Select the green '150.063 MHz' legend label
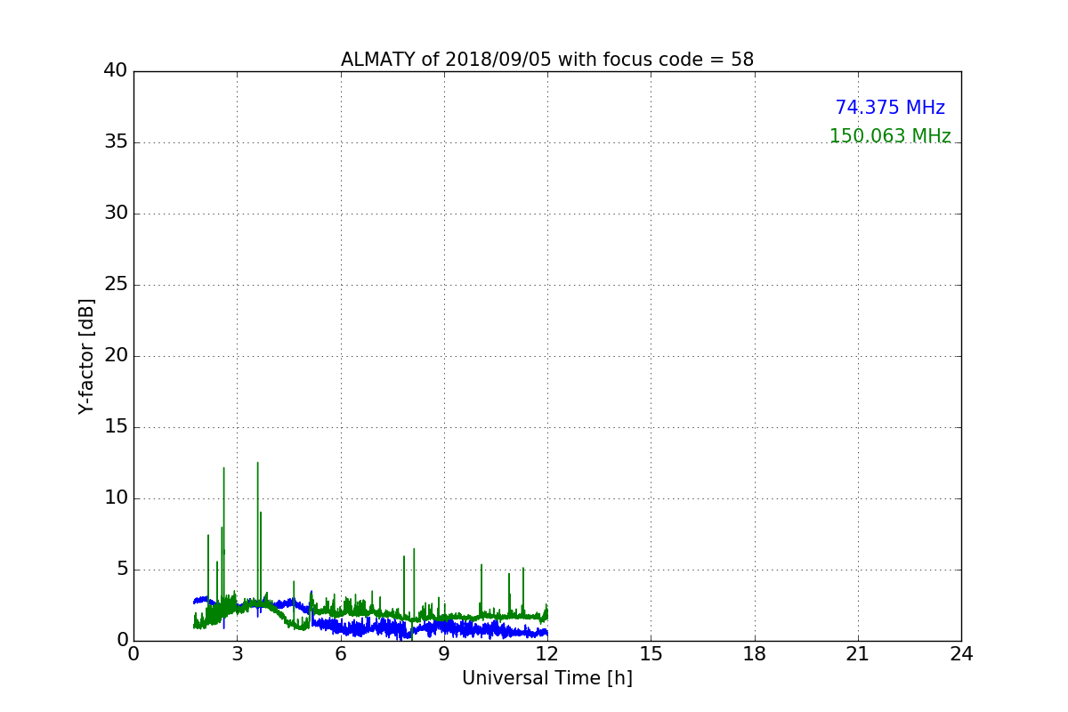The image size is (1068, 712). [x=890, y=136]
